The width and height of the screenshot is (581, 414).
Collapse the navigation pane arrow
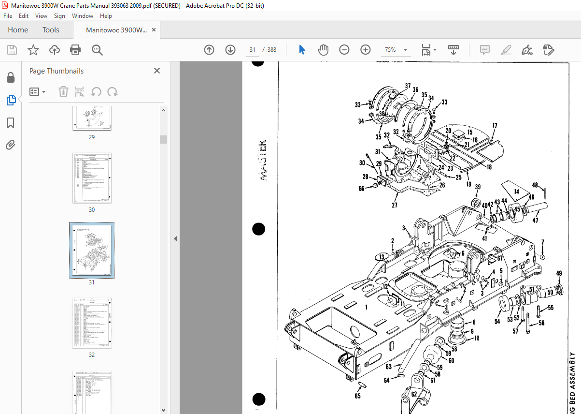(175, 238)
